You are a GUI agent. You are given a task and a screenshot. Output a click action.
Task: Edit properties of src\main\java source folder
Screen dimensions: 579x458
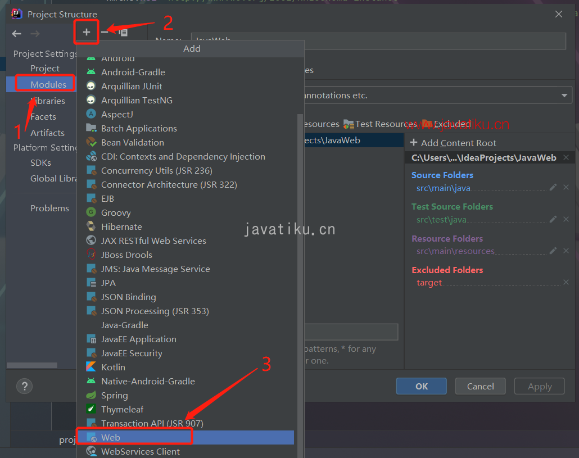[553, 188]
